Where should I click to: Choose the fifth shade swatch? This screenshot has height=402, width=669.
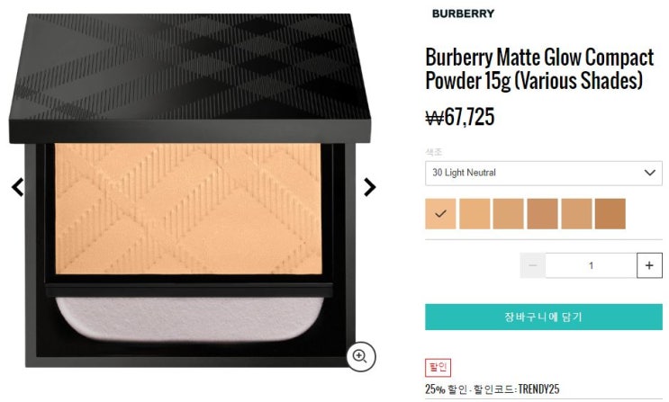tap(576, 213)
